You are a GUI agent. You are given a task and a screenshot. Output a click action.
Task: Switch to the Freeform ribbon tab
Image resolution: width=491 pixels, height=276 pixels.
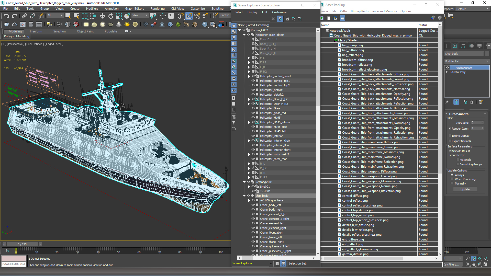36,31
